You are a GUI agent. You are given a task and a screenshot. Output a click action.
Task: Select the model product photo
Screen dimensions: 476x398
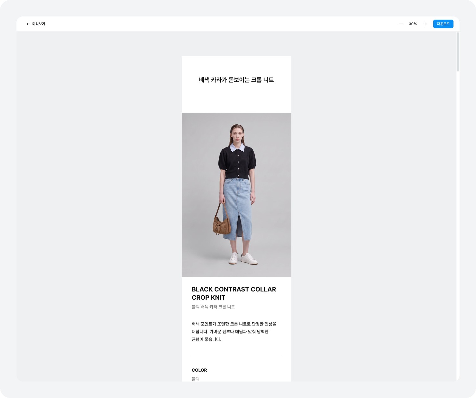click(236, 195)
